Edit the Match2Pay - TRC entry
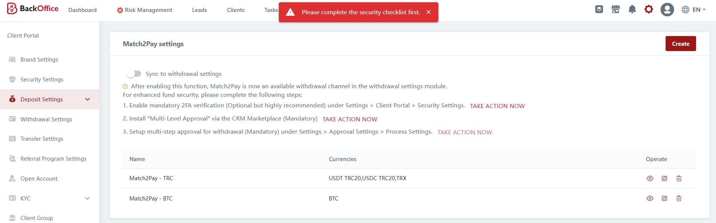 point(664,178)
